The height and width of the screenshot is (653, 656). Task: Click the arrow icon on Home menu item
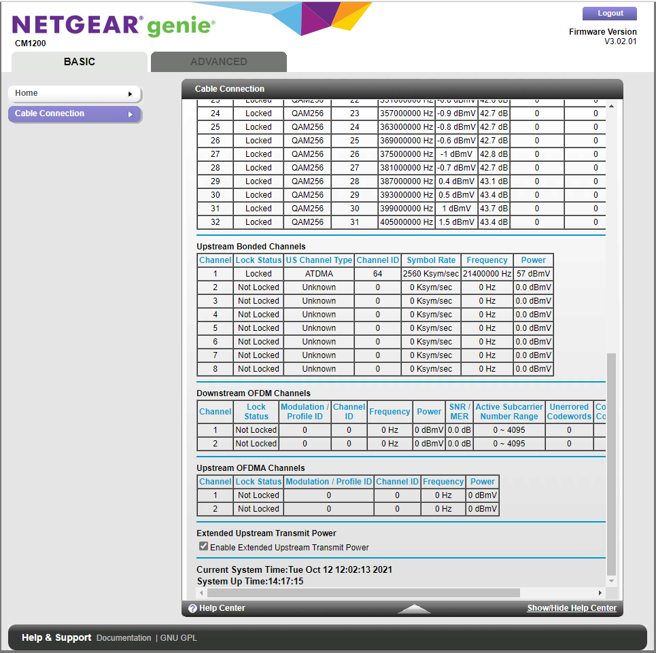130,94
